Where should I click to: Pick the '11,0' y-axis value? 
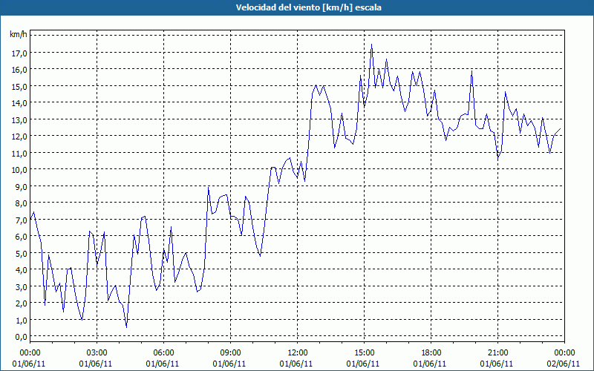pos(19,153)
